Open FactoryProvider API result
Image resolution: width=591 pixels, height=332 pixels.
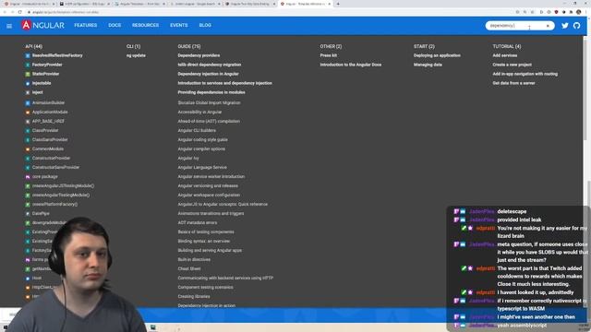click(47, 65)
